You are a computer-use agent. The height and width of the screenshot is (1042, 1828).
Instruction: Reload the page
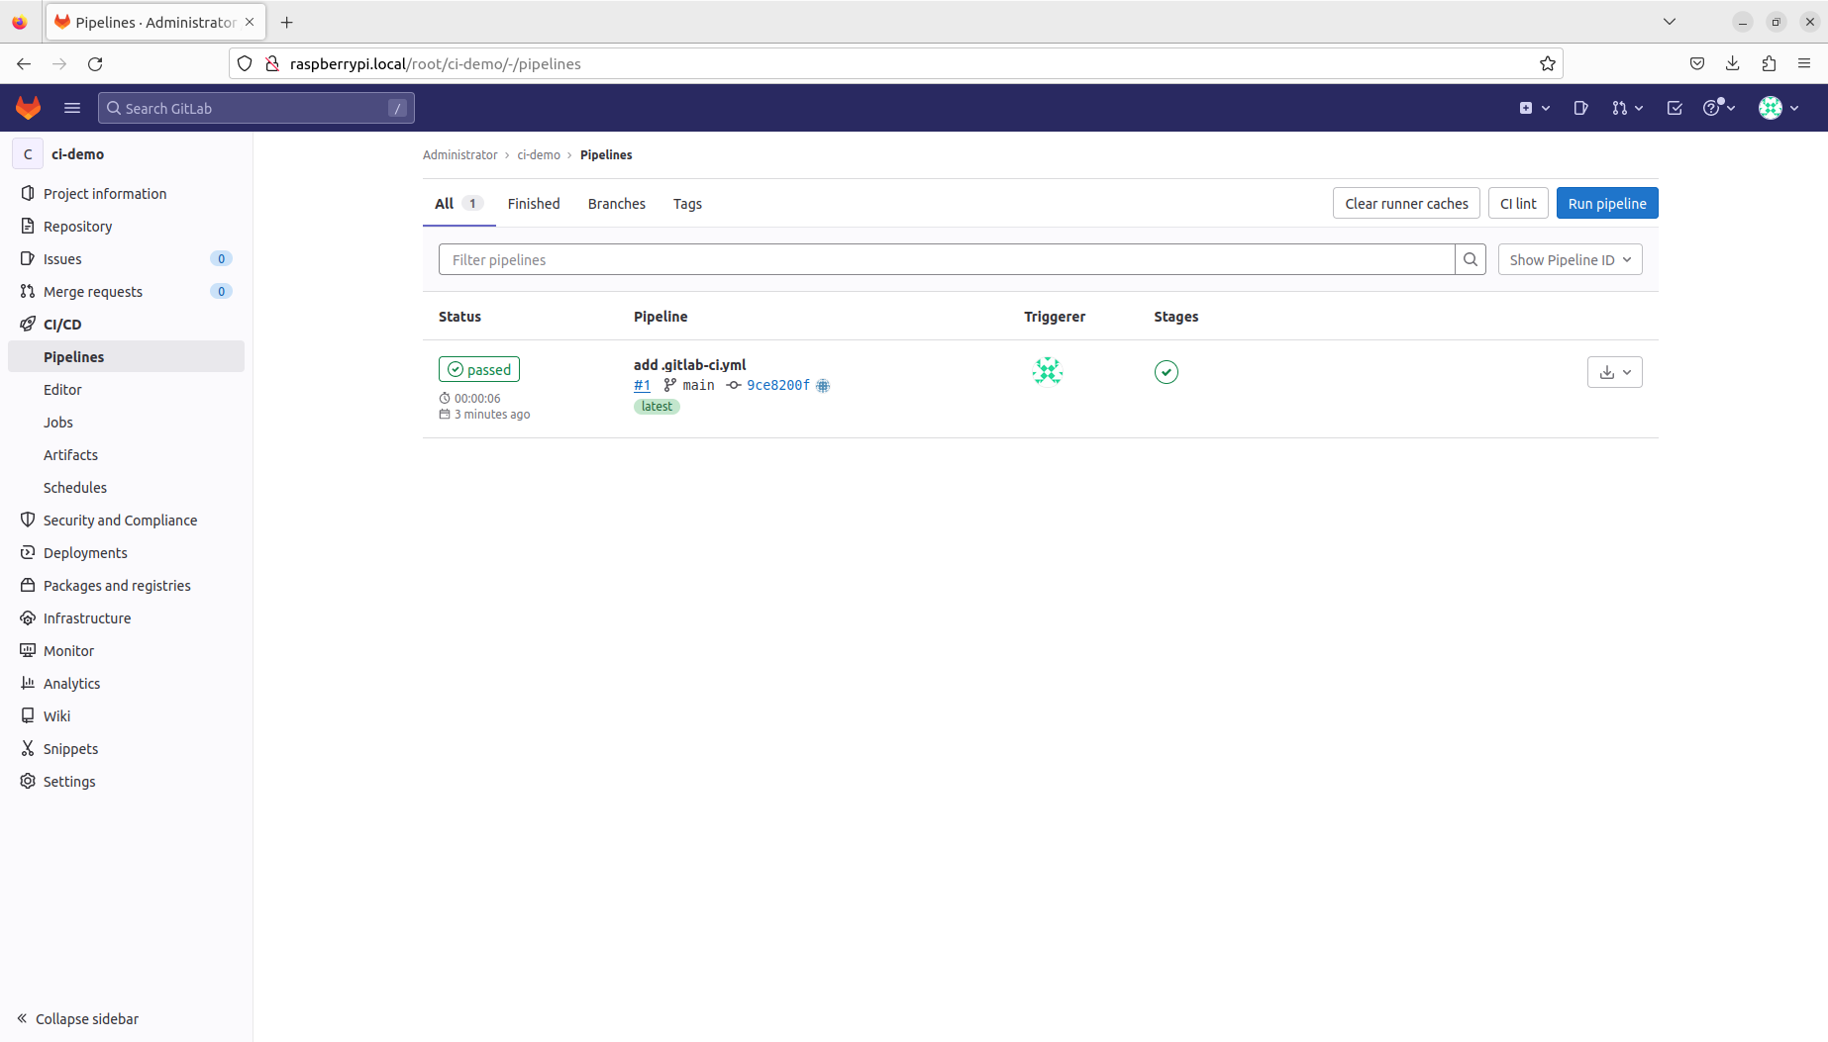click(95, 63)
